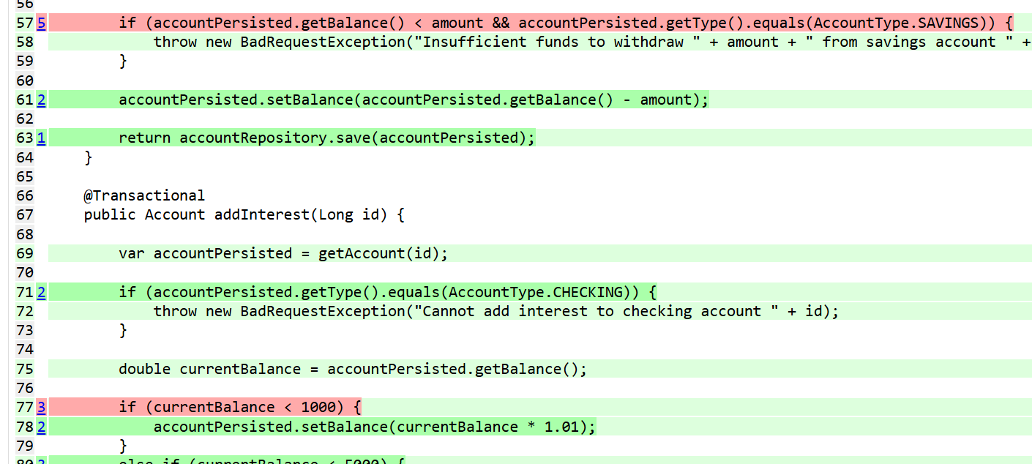
Task: Click the return accountRepository.save statement
Action: [x=326, y=138]
